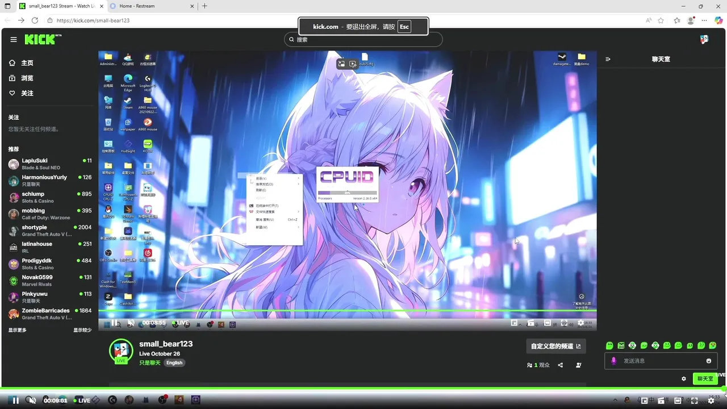Open NovakG599 recommended channel
The image size is (727, 409).
[50, 281]
